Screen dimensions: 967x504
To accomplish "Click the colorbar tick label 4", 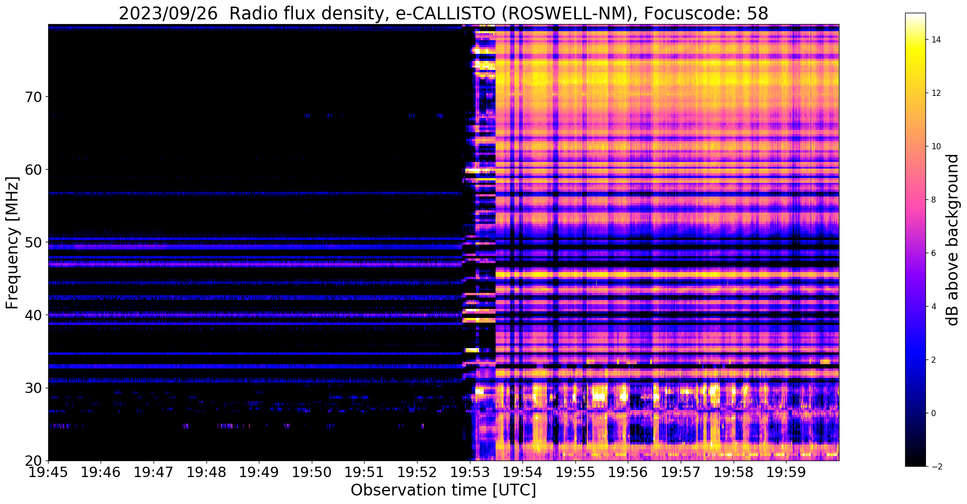I will point(933,307).
